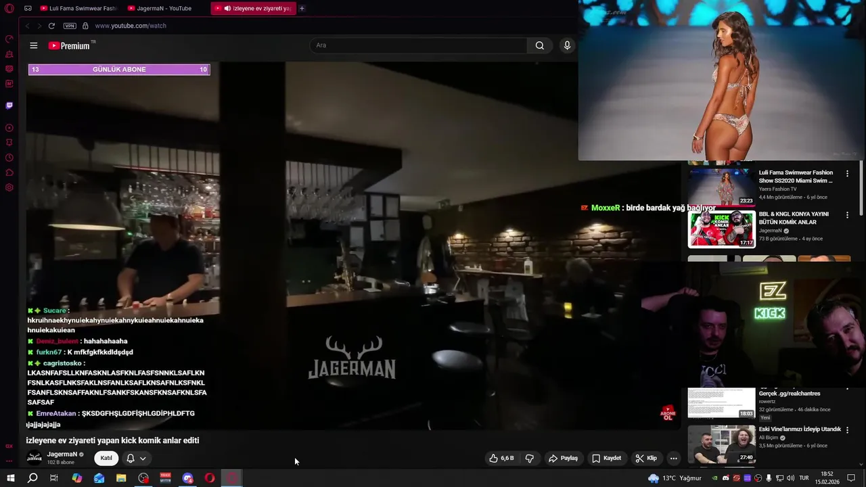Open the system volume tray icon
The image size is (866, 487).
point(790,478)
